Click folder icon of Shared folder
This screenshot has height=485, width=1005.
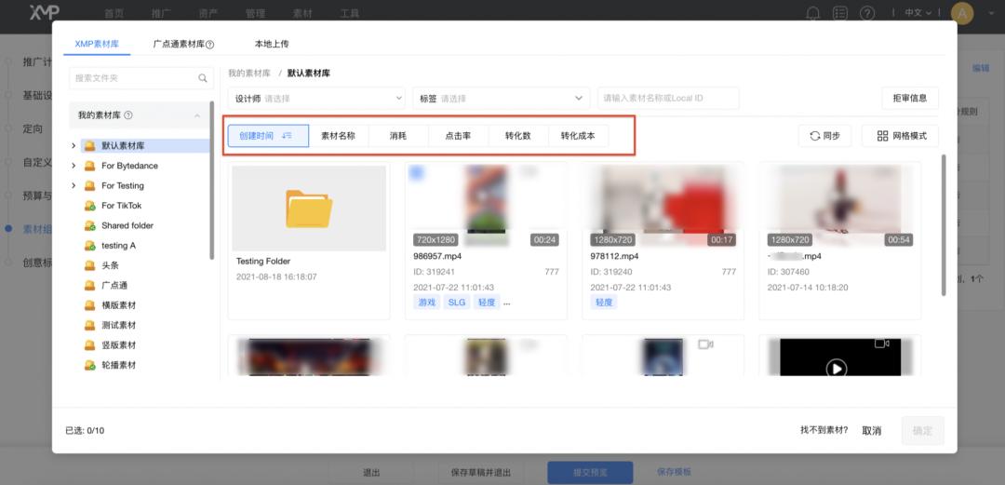coord(90,226)
